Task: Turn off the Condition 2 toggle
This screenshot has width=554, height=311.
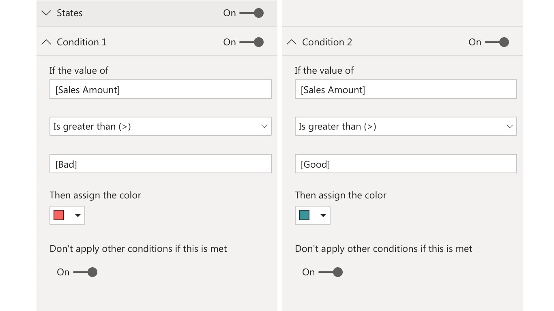Action: (x=497, y=42)
